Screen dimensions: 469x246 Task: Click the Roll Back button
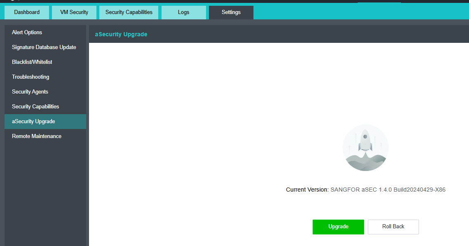pyautogui.click(x=393, y=227)
